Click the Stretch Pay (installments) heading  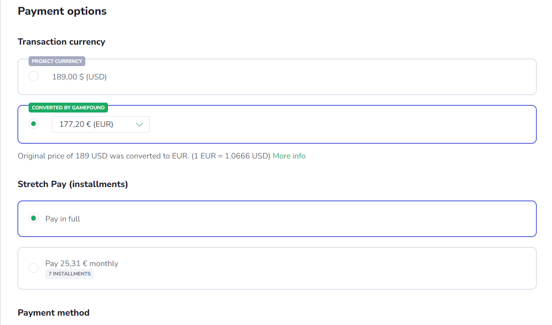click(73, 184)
